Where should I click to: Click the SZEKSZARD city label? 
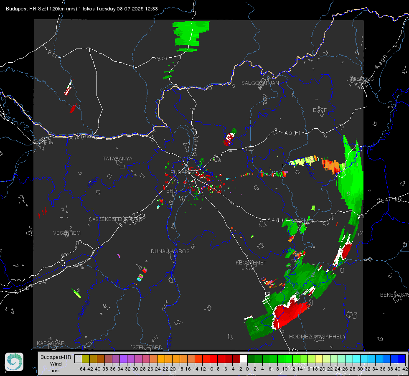pos(147,347)
